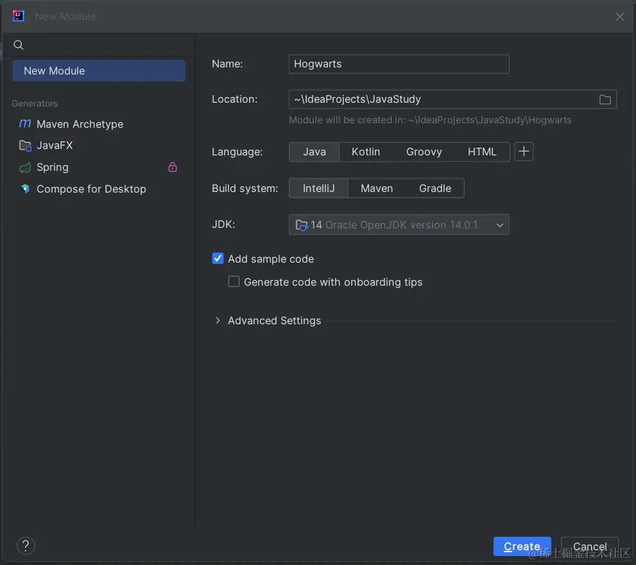636x565 pixels.
Task: Click the Cancel button
Action: point(589,546)
